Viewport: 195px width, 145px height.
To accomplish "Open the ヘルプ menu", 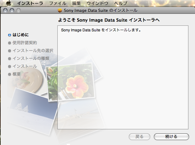I will pyautogui.click(x=121, y=3).
